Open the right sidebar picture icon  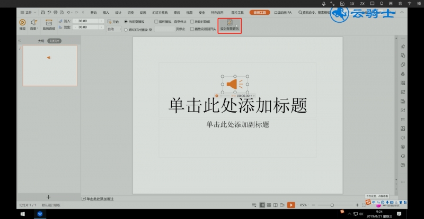click(403, 129)
